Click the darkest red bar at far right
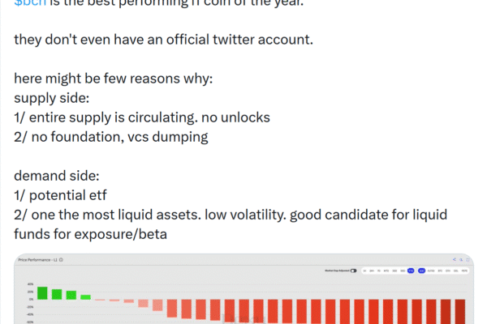The height and width of the screenshot is (324, 487). (x=460, y=312)
